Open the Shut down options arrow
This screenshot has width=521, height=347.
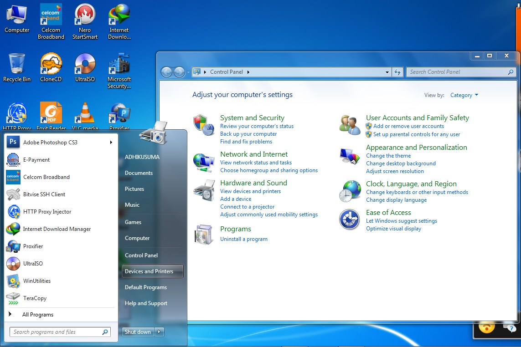tap(159, 332)
